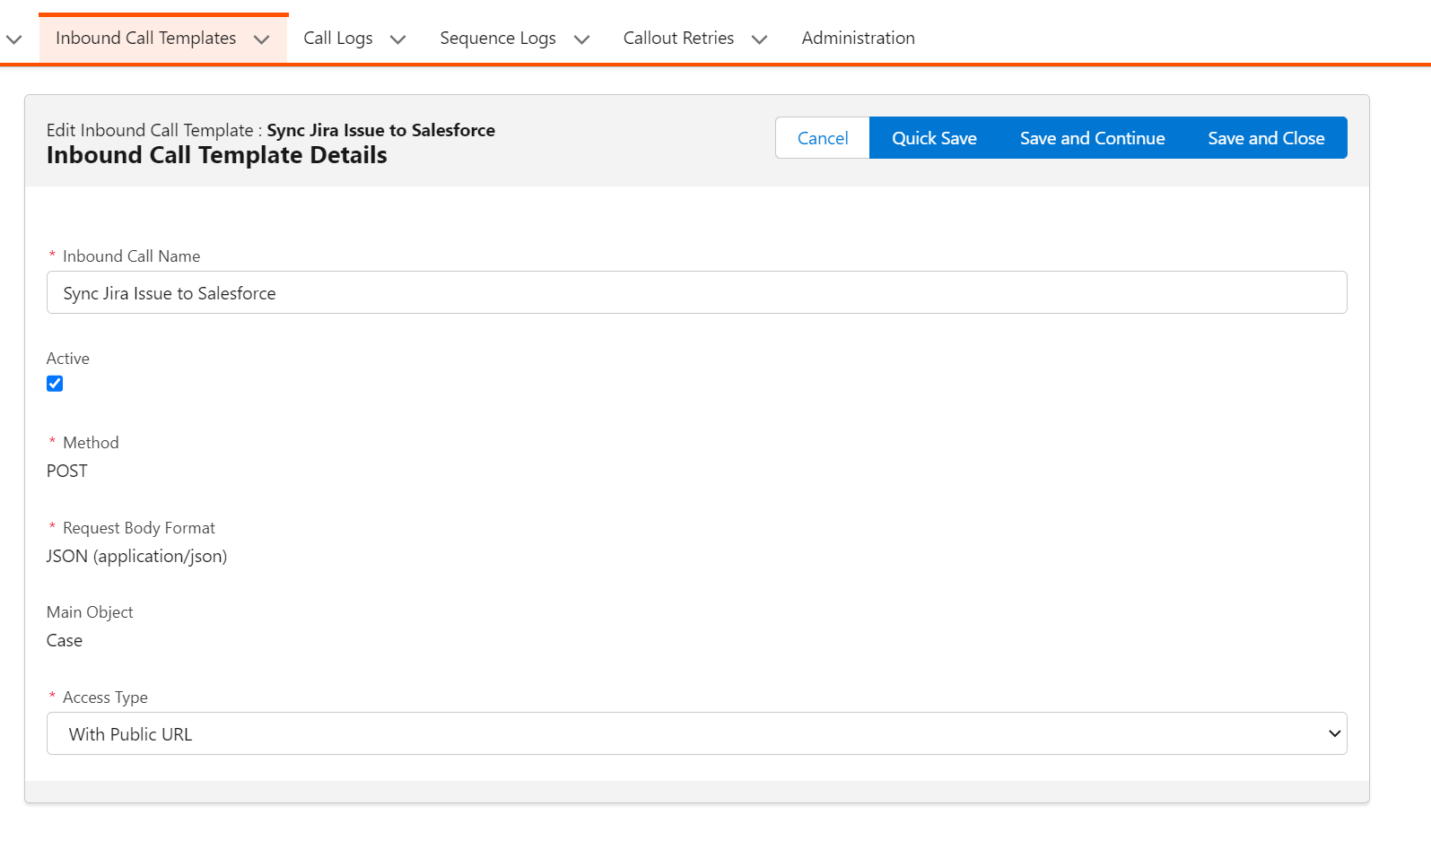Image resolution: width=1431 pixels, height=849 pixels.
Task: Open the Administration tab
Action: (x=858, y=38)
